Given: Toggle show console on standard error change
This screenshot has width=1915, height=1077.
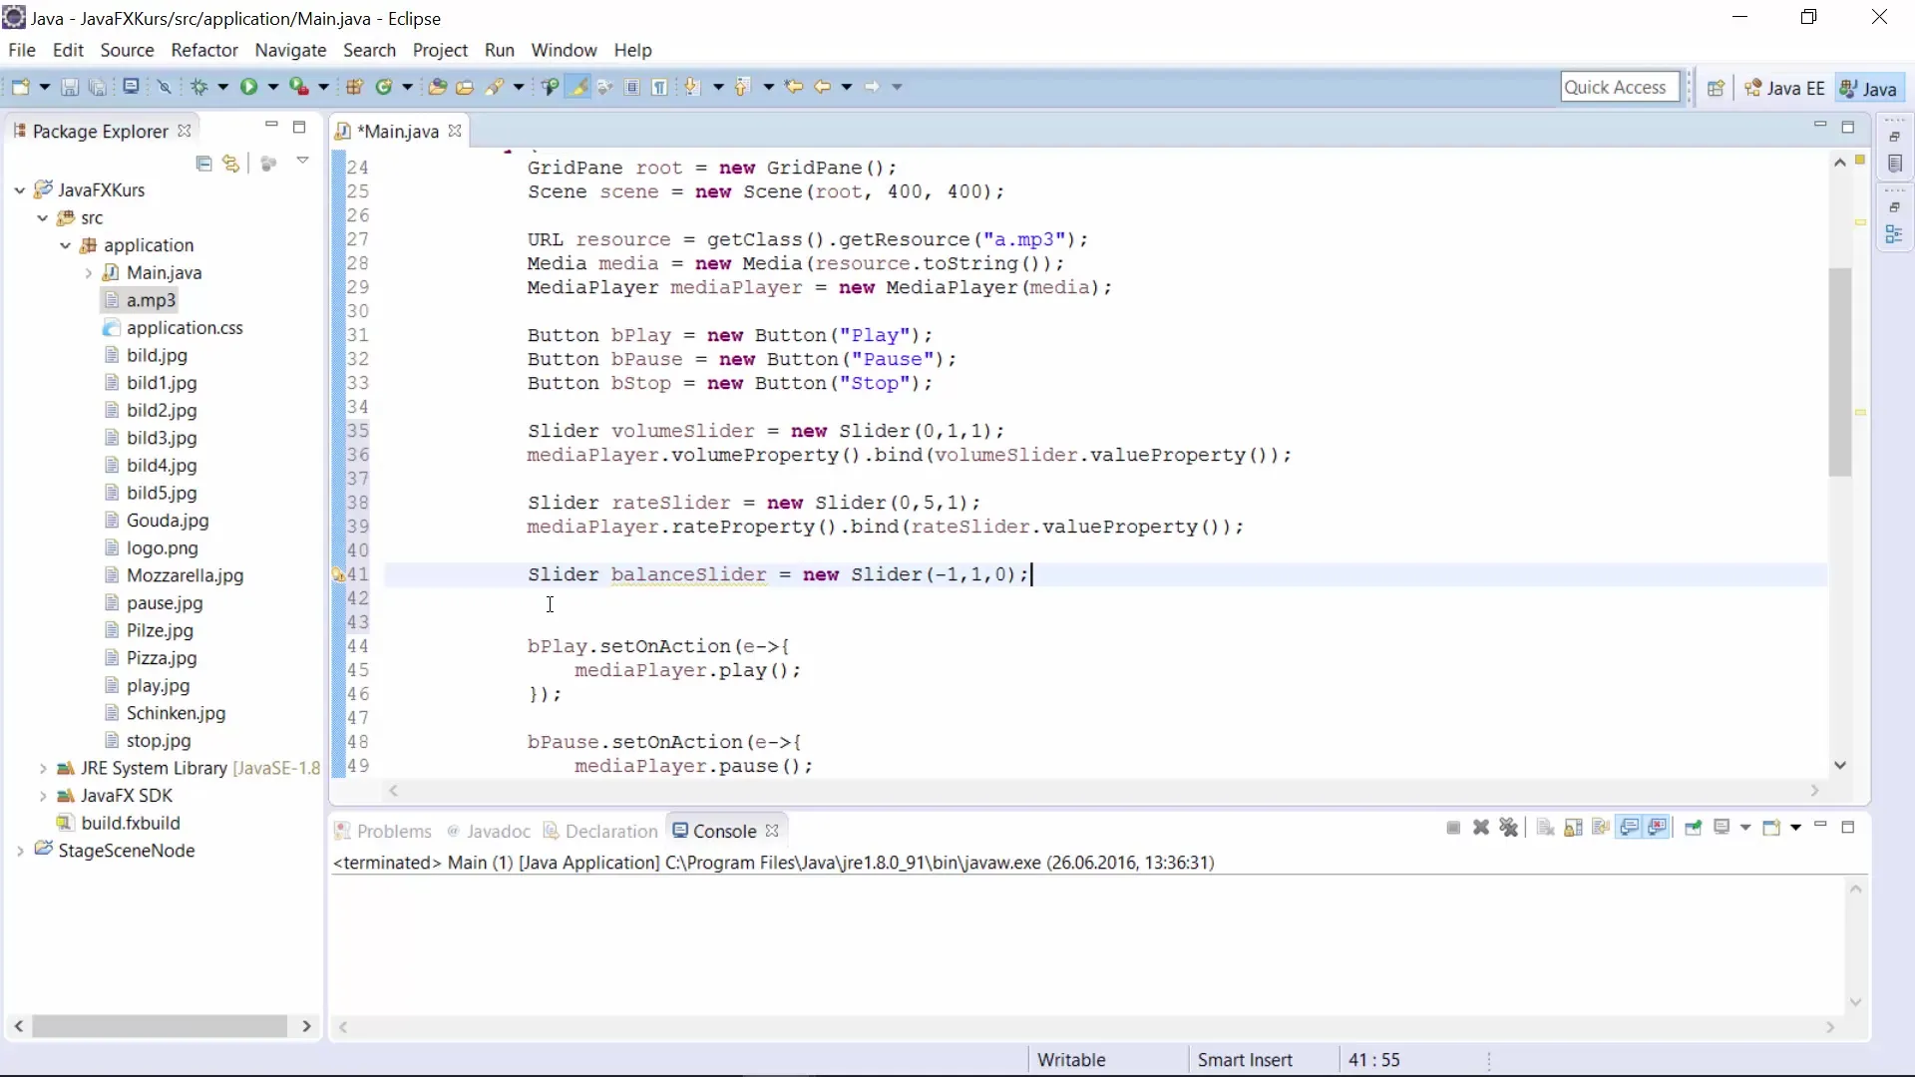Looking at the screenshot, I should (x=1658, y=828).
